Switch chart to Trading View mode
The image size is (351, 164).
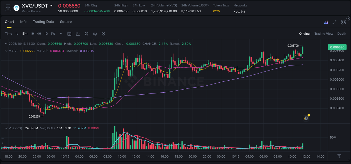click(x=324, y=34)
